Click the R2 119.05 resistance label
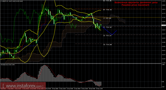166x90 pixels. [x=107, y=1]
